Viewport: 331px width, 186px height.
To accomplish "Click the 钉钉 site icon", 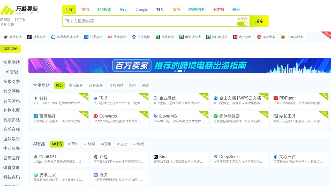I will pos(36,98).
